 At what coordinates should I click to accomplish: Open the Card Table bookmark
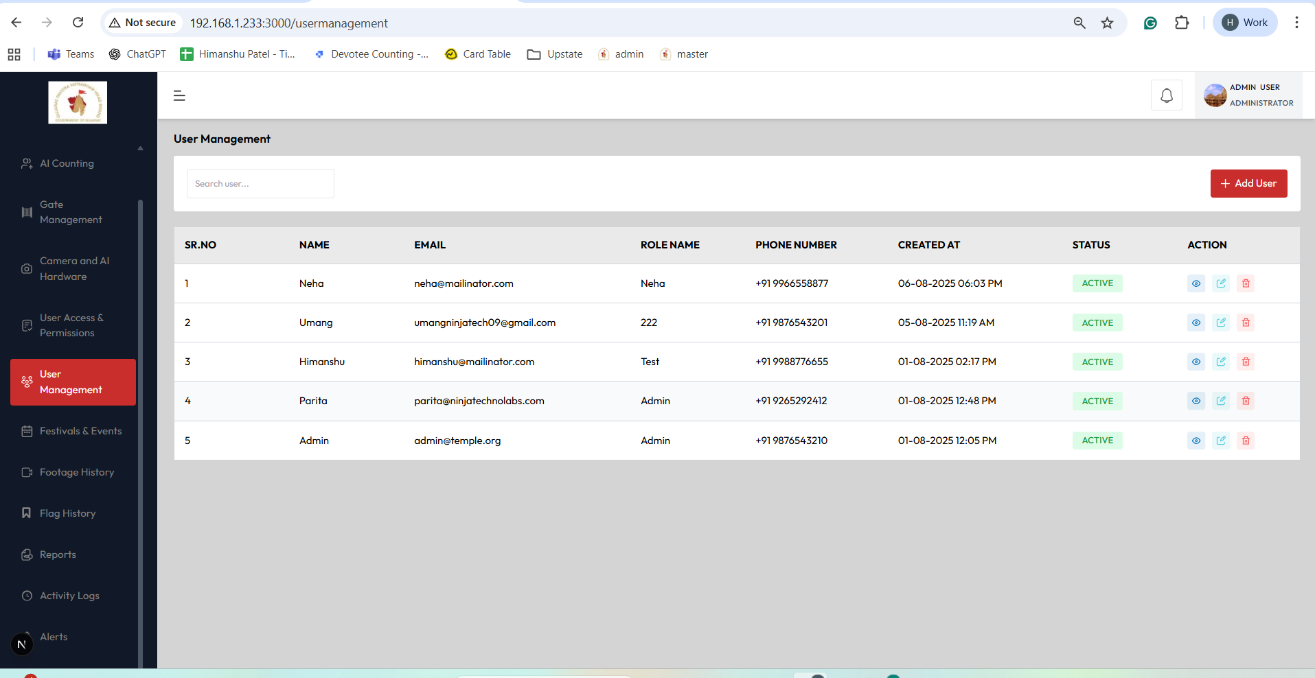tap(478, 54)
